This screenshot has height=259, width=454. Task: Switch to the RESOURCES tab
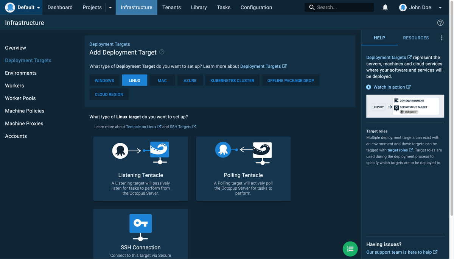tap(416, 38)
